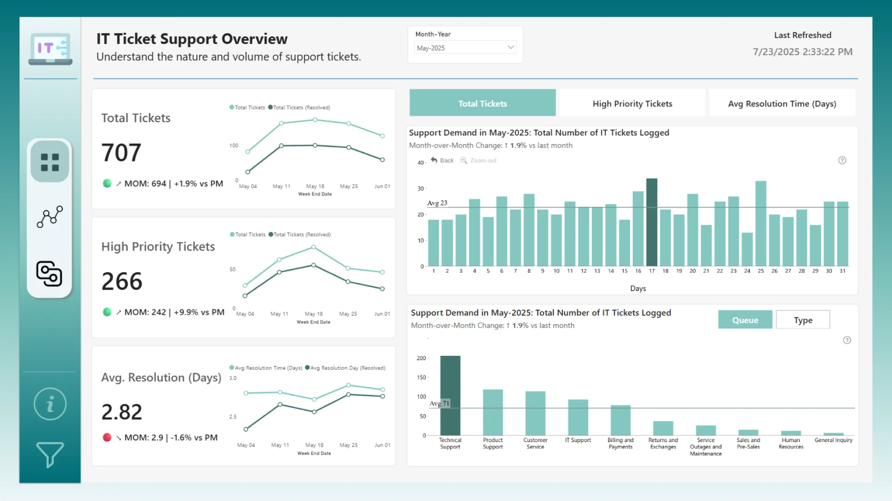Open the dashboard overview grid icon
892x501 pixels.
click(50, 162)
